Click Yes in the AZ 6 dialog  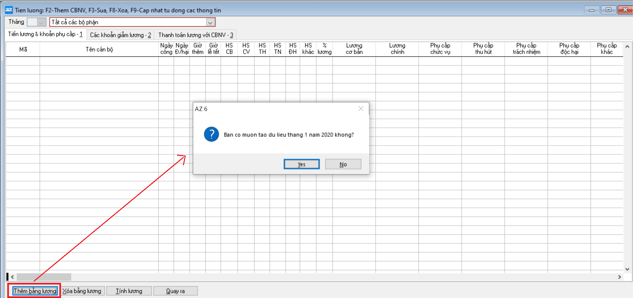(301, 164)
